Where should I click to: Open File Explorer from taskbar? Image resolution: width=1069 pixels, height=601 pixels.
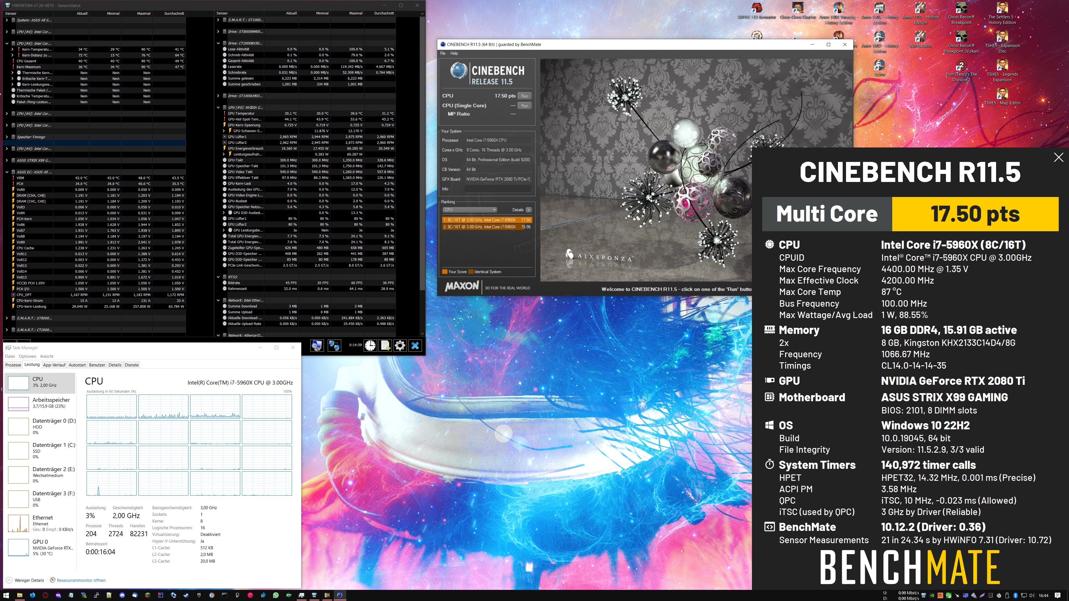(19, 595)
